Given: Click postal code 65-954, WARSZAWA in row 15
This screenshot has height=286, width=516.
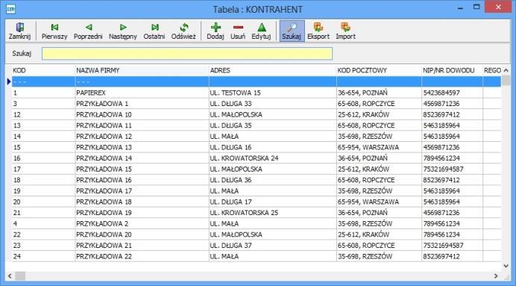Looking at the screenshot, I should tap(368, 147).
